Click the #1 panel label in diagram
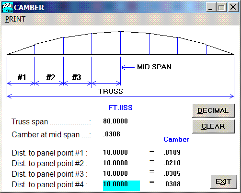Image resolution: width=241 pixels, height=193 pixels. tap(22, 77)
